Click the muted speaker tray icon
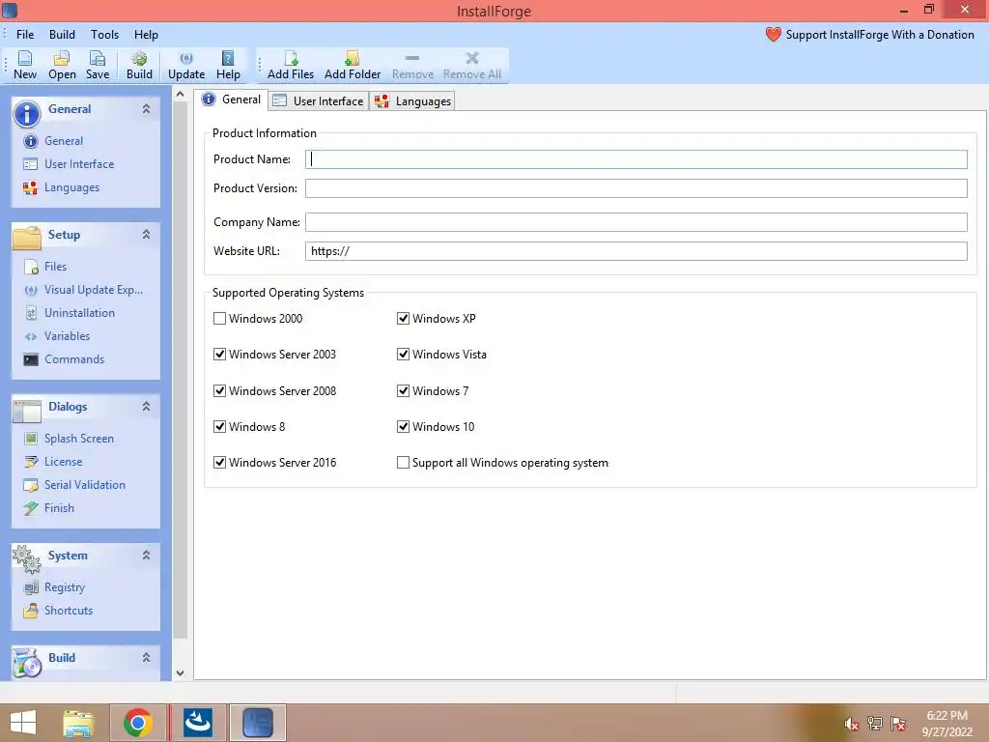 [x=851, y=724]
